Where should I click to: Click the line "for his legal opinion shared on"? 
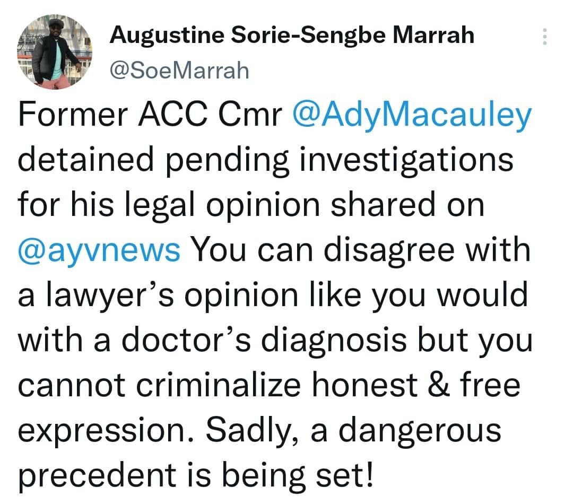[251, 204]
